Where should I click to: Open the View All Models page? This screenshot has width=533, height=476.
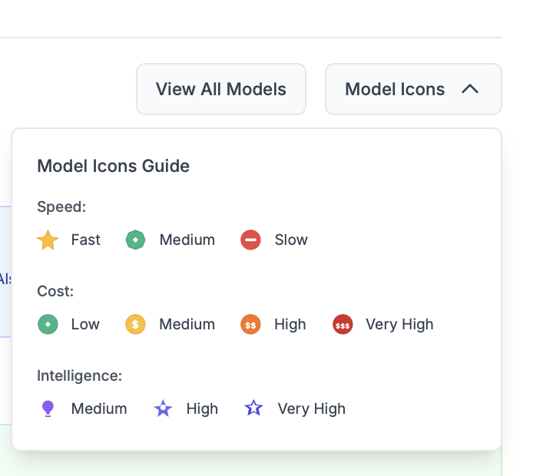click(x=221, y=89)
